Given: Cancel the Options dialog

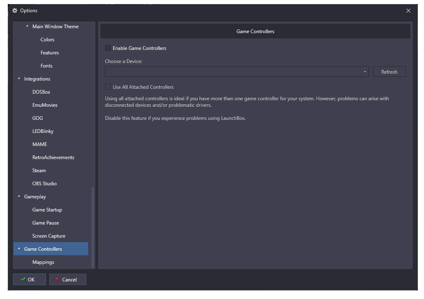Looking at the screenshot, I should (68, 279).
